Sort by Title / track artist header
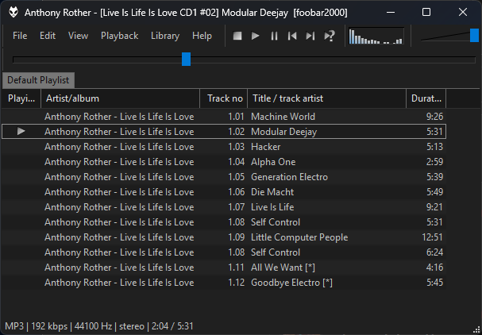Viewport: 482px width, 335px height. pyautogui.click(x=327, y=98)
